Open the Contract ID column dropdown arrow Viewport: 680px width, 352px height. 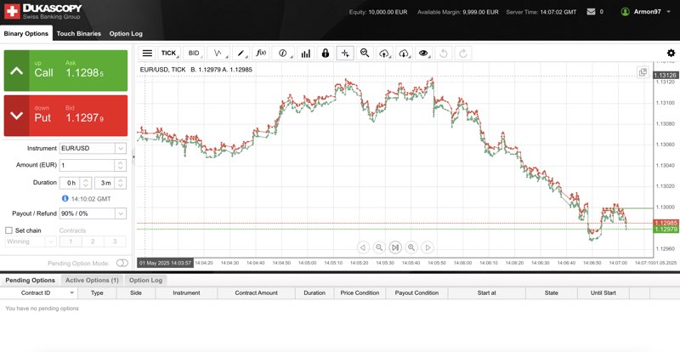tap(72, 293)
